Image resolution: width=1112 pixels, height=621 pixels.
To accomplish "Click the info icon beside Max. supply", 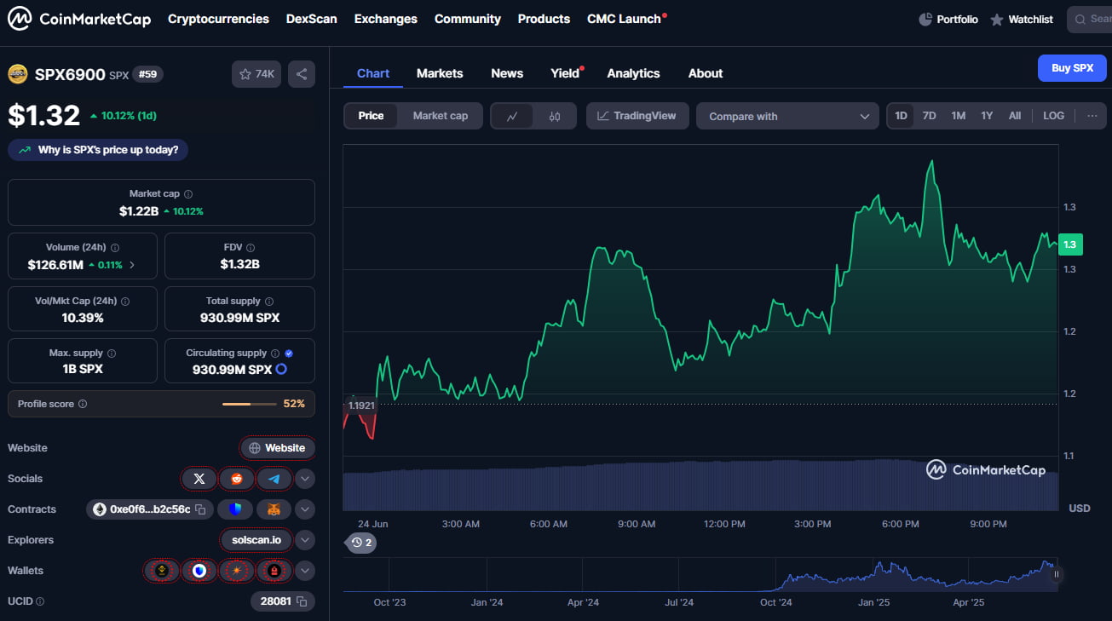I will coord(112,354).
